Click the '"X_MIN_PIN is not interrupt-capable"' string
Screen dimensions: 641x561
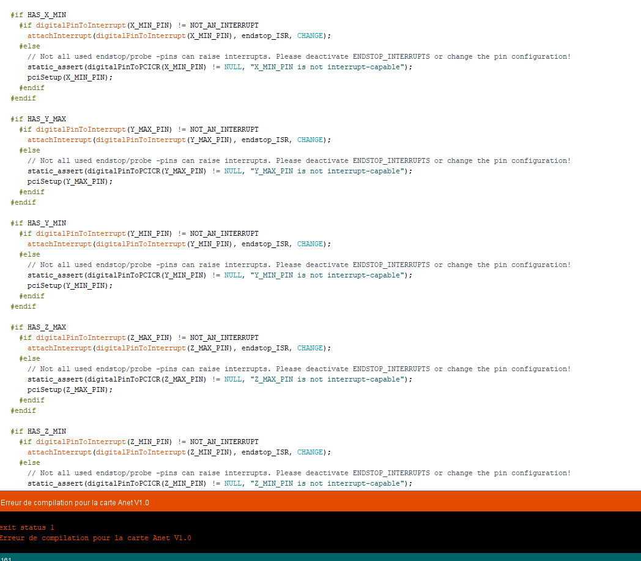click(327, 67)
